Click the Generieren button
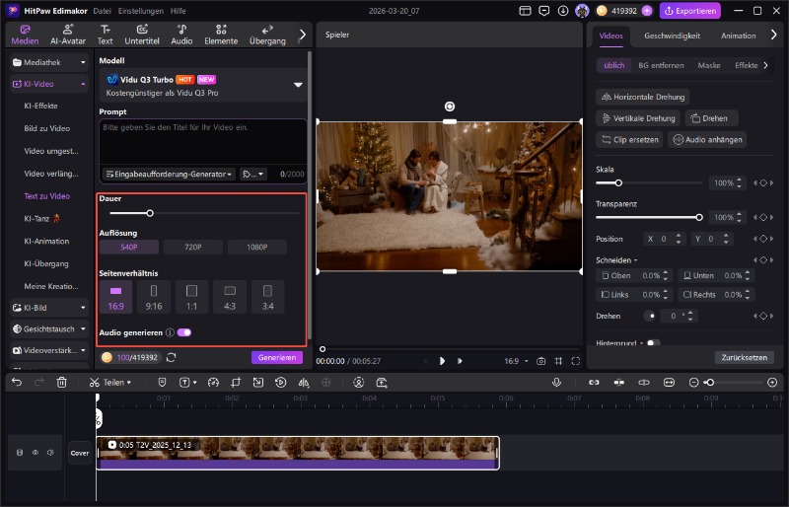This screenshot has width=789, height=507. 277,357
